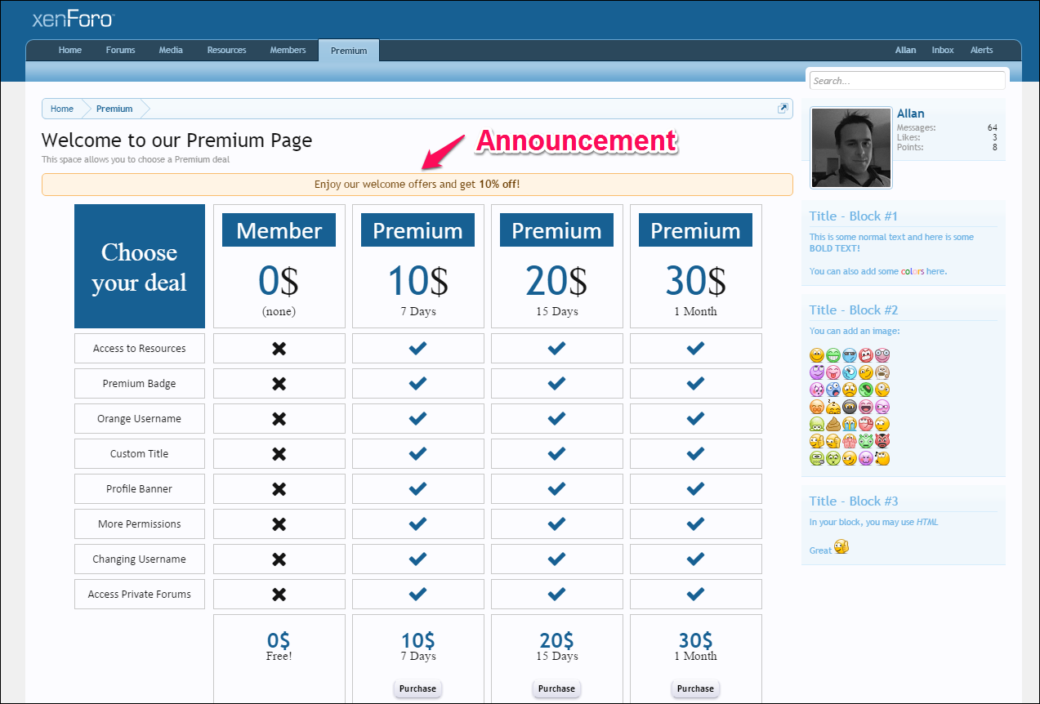1040x704 pixels.
Task: Open the Home tab in navigation
Action: [70, 50]
